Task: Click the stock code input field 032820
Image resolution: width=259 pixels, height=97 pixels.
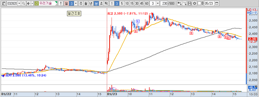Action: point(12,3)
